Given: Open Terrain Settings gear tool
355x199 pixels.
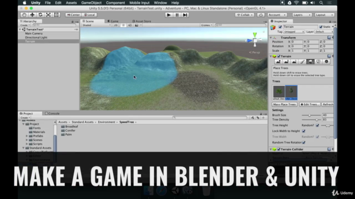Looking at the screenshot, I should tap(327, 61).
